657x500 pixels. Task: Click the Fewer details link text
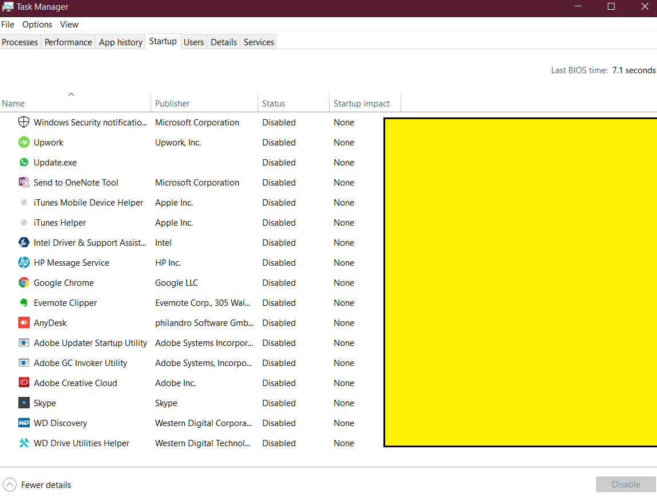(46, 485)
